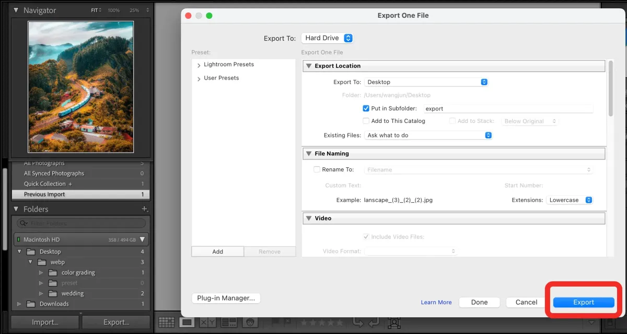
Task: Click the rejected flag icon in toolbar
Action: pyautogui.click(x=288, y=323)
